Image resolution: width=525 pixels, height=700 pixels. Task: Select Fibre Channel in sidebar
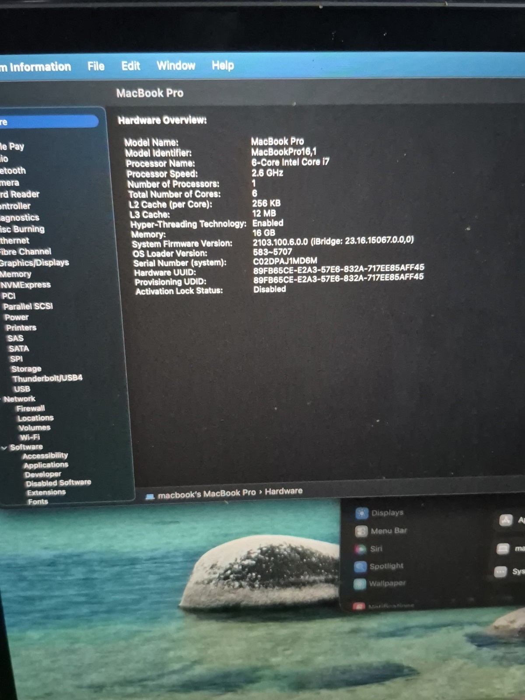[25, 252]
